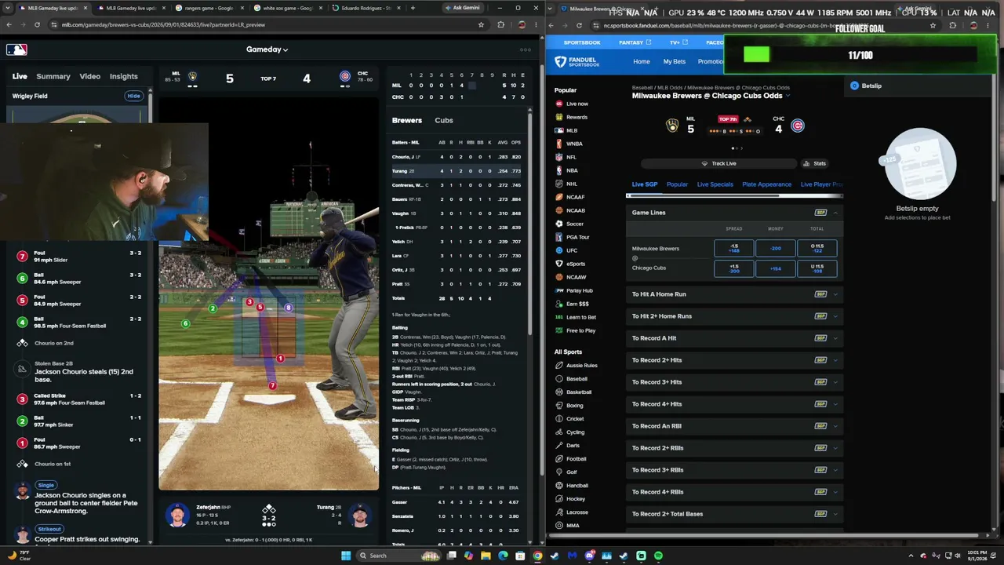
Task: Click the Windows Start button
Action: [x=346, y=556]
